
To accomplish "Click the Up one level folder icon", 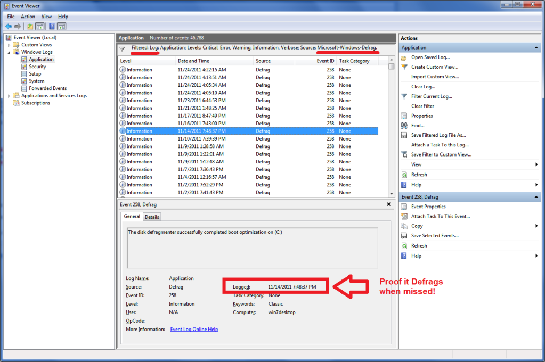I will pyautogui.click(x=30, y=26).
